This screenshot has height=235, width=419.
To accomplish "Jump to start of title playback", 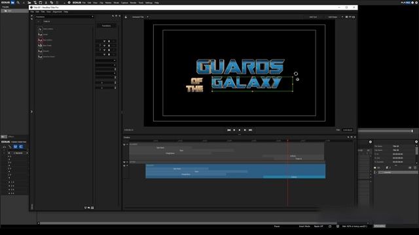I will click(228, 130).
